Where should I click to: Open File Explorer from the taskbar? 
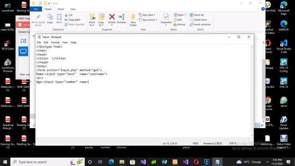tap(122, 162)
